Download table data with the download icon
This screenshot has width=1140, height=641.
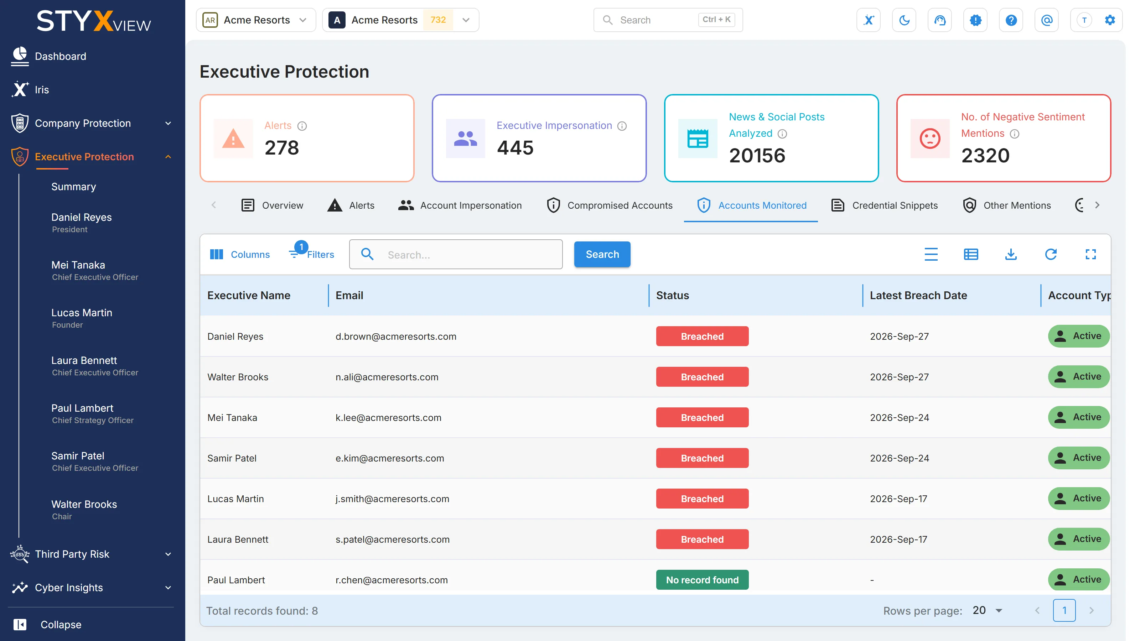click(x=1011, y=254)
